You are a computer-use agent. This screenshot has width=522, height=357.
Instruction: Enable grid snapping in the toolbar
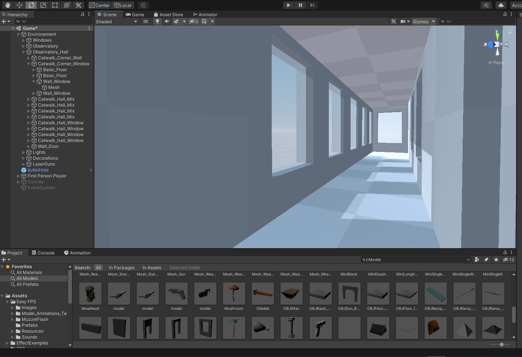click(x=143, y=5)
